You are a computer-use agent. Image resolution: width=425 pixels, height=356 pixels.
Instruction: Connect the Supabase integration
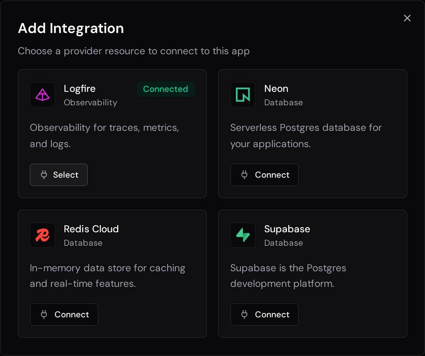coord(265,315)
